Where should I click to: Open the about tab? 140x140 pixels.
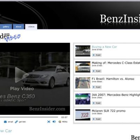tap(19, 27)
